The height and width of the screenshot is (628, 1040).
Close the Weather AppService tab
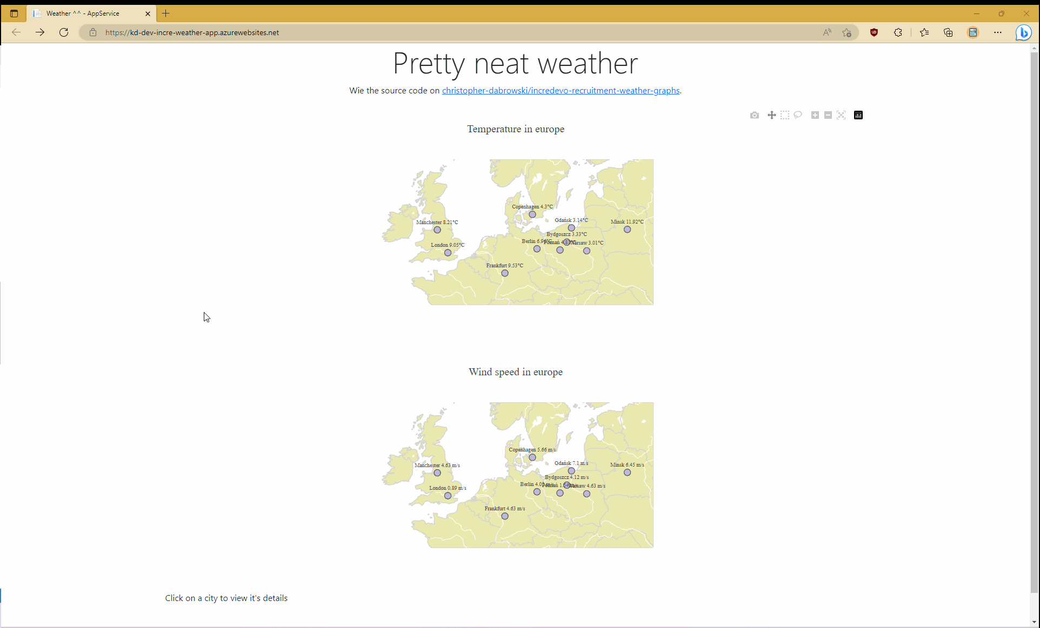tap(148, 13)
